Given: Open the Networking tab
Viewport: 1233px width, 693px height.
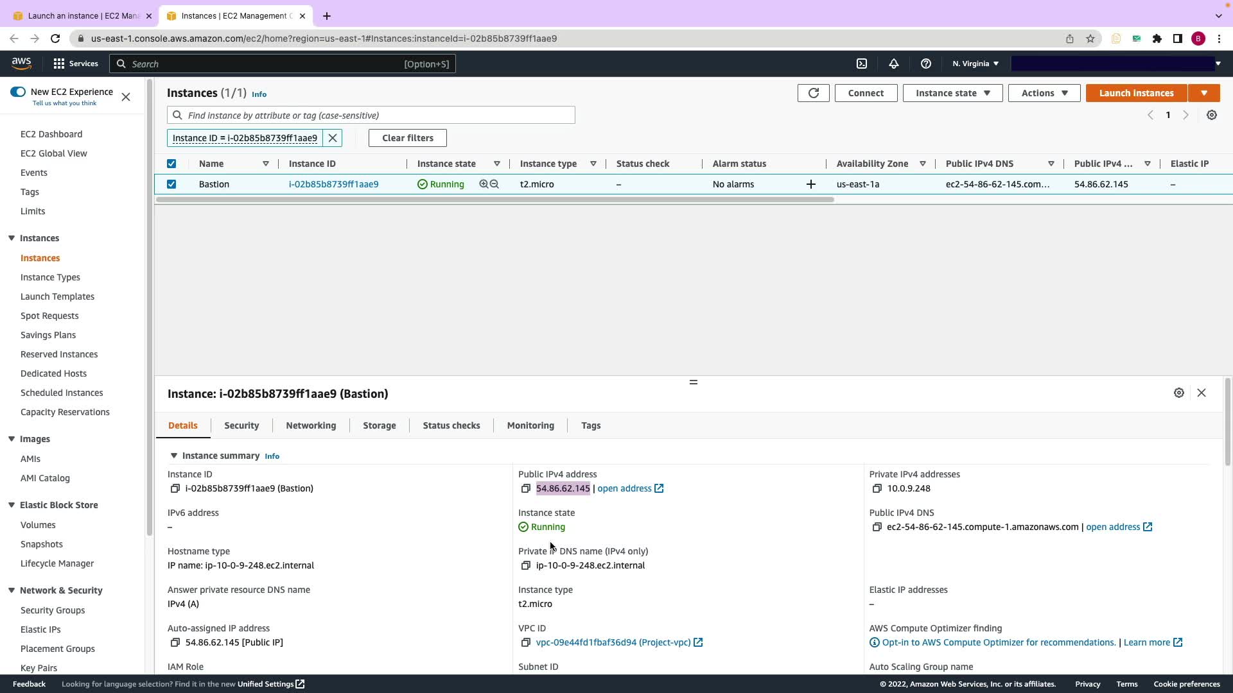Looking at the screenshot, I should 311,425.
